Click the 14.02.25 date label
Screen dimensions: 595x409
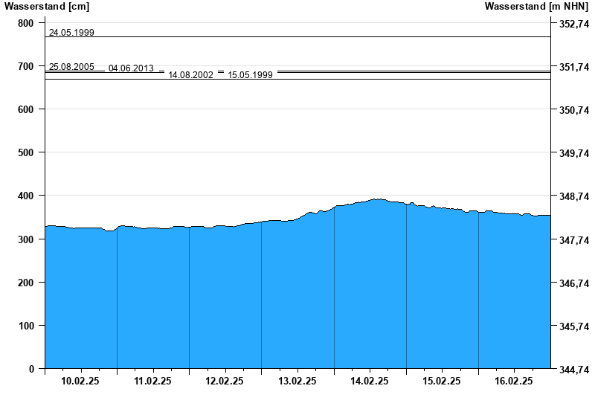tap(370, 381)
